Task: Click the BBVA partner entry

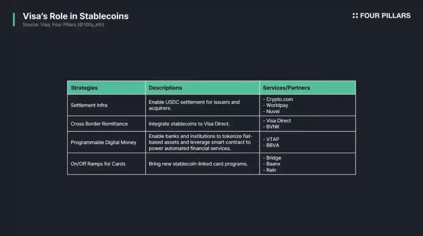Action: point(271,145)
